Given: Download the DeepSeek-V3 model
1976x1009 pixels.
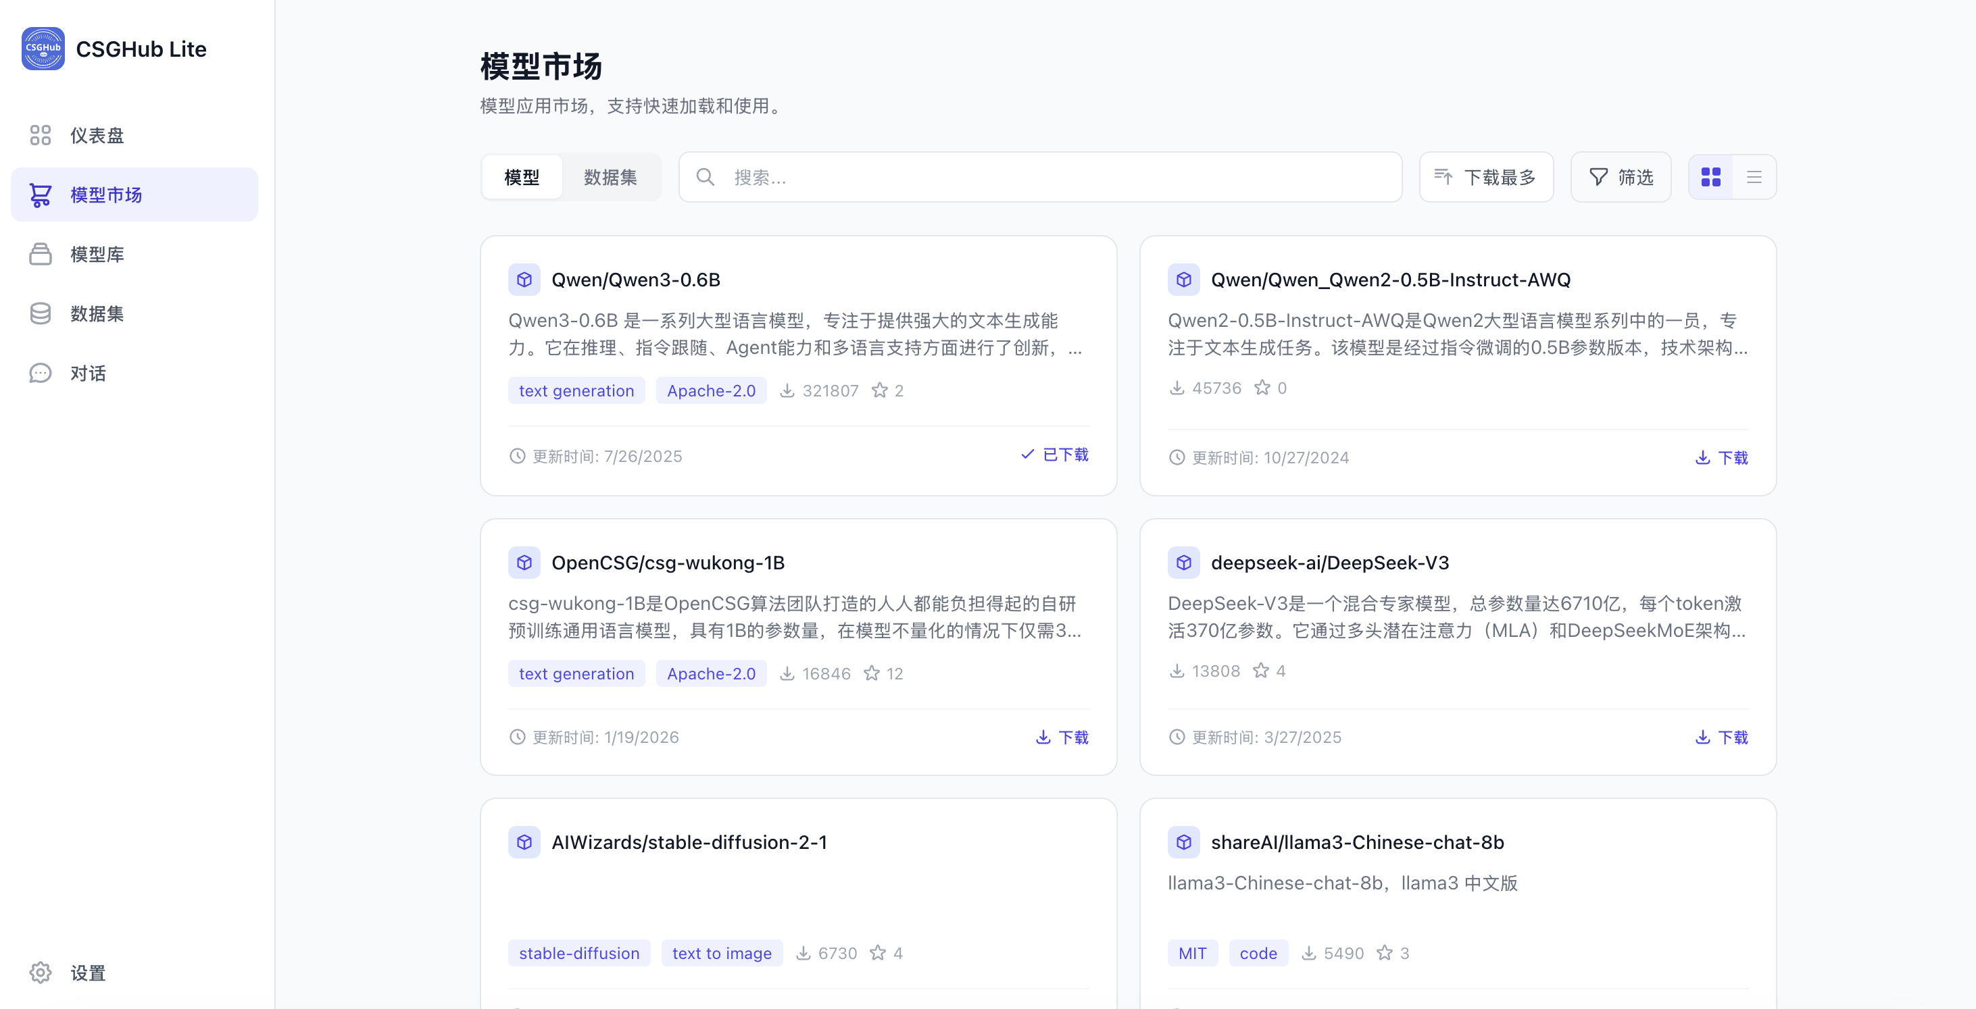Looking at the screenshot, I should (x=1721, y=738).
